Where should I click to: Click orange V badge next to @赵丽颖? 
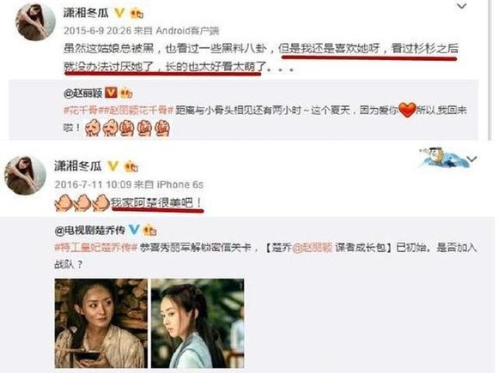click(111, 93)
